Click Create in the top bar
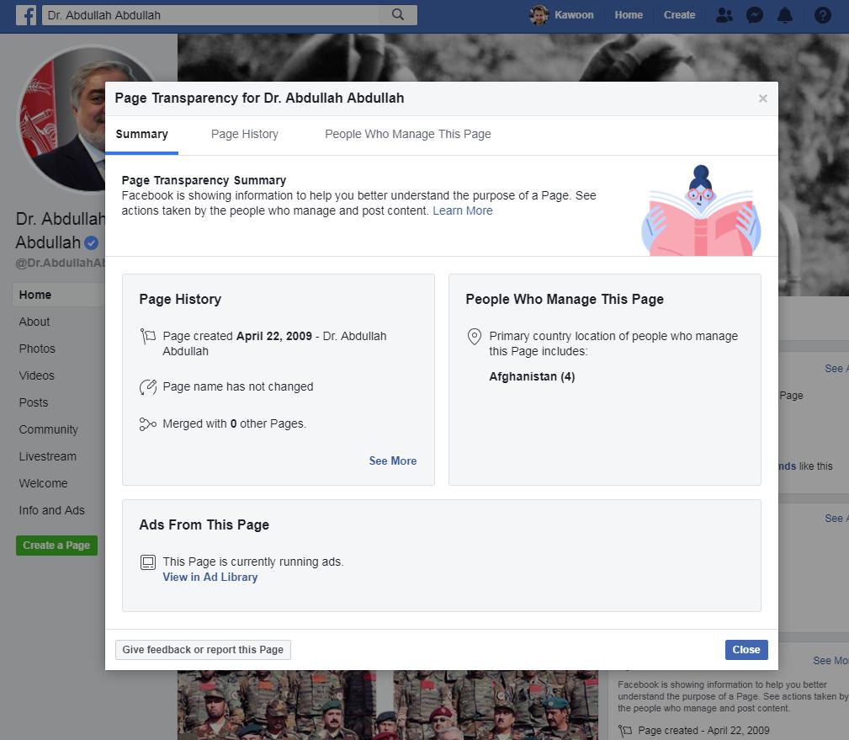The height and width of the screenshot is (740, 849). coord(680,15)
